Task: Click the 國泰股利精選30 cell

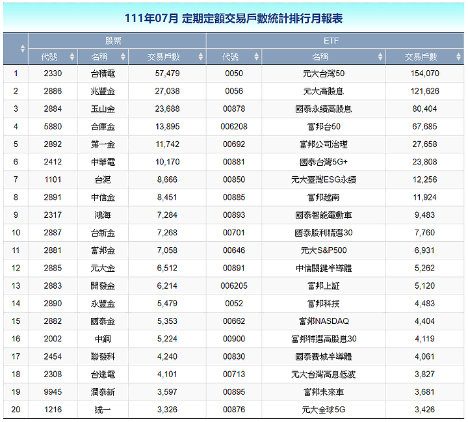Action: (324, 233)
